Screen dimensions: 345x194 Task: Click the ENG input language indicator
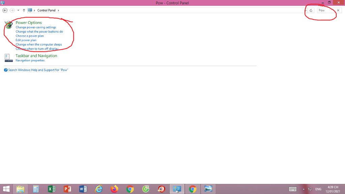318,189
